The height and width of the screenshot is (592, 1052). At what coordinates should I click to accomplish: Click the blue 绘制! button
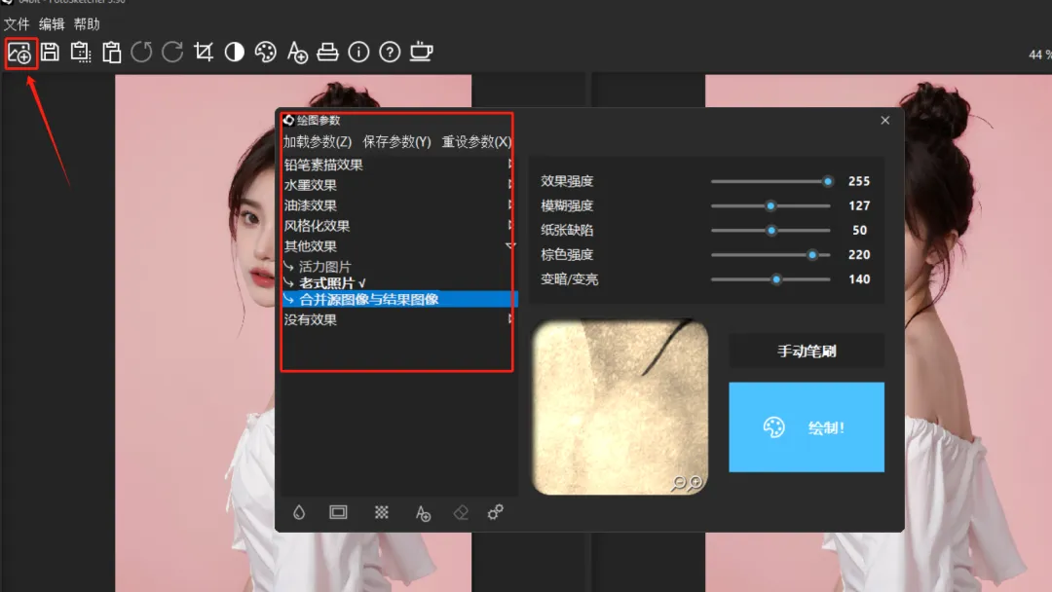(807, 427)
